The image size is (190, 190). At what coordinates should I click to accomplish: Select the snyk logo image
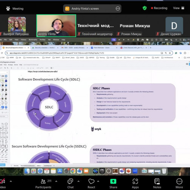tap(96, 129)
